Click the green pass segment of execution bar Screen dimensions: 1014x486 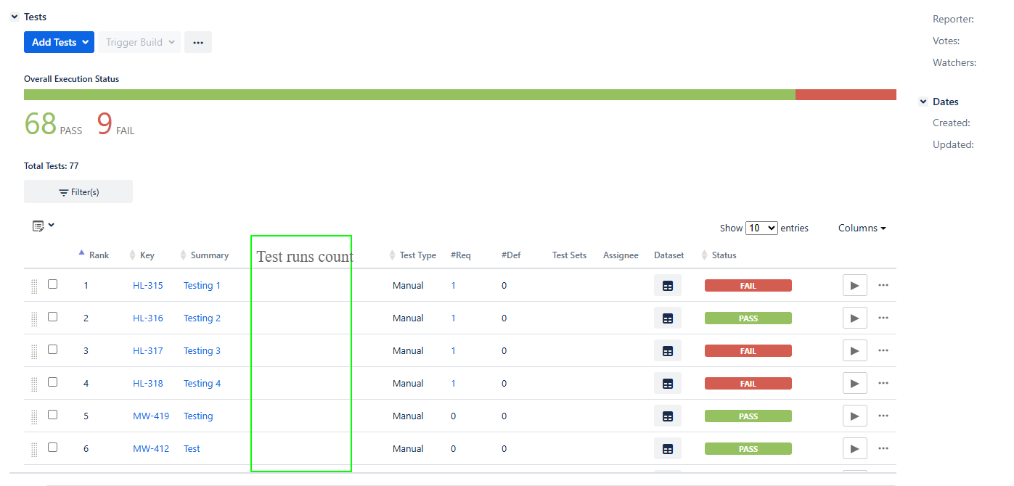(409, 95)
